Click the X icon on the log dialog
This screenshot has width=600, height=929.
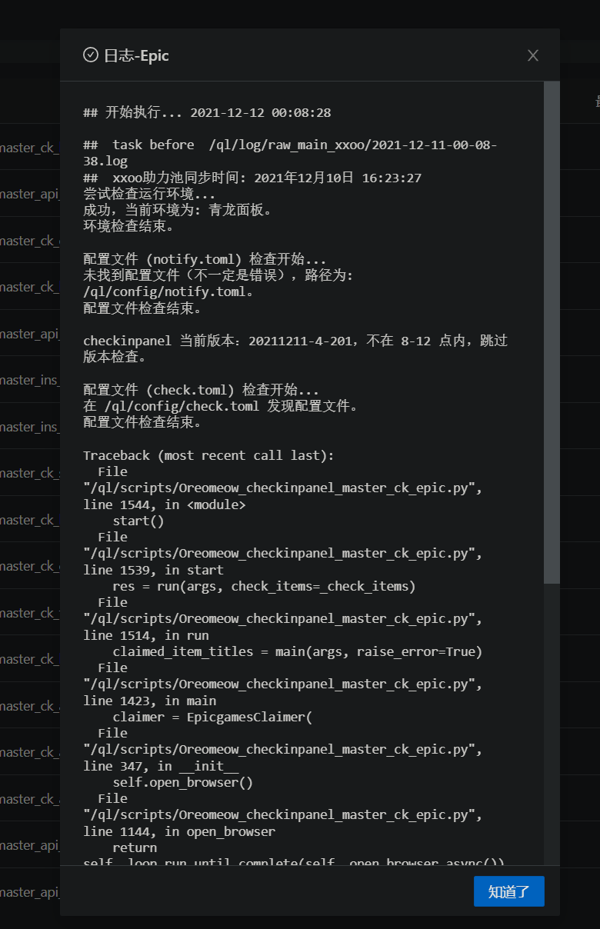533,55
